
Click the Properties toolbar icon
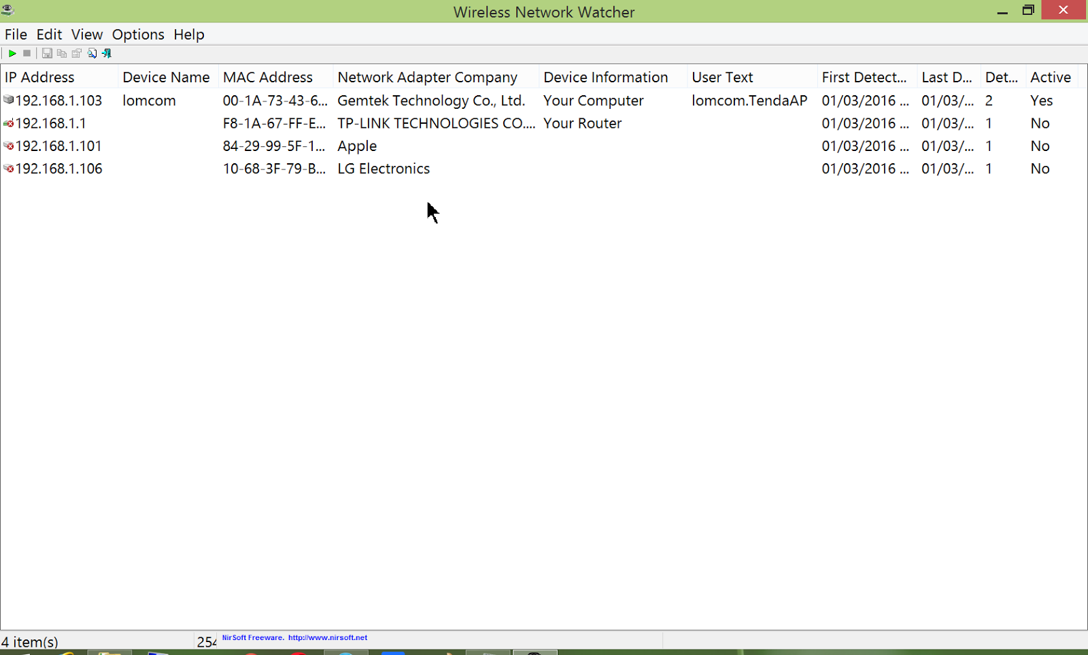[x=77, y=53]
